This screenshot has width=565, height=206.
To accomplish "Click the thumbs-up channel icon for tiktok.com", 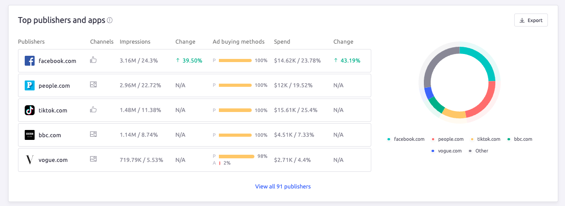I will point(93,109).
